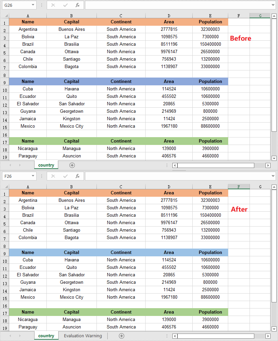Click the Enter checkmark icon in bottom formula bar

[x=65, y=176]
